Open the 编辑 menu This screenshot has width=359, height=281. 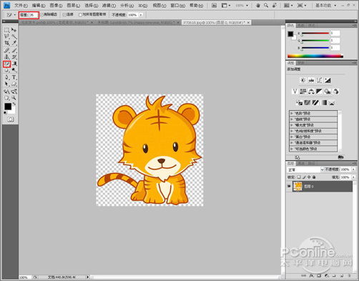click(39, 5)
